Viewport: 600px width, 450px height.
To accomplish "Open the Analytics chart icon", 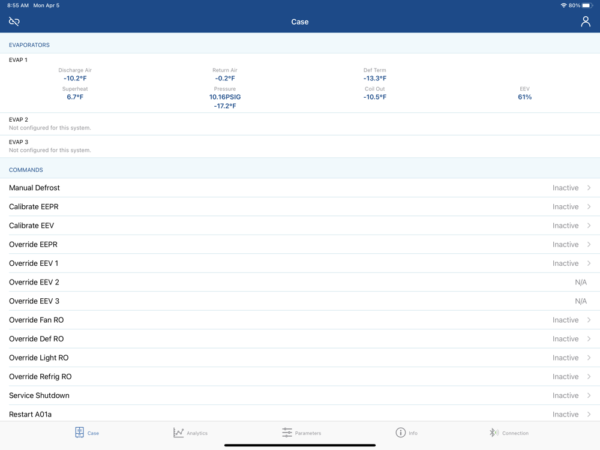I will [x=178, y=433].
